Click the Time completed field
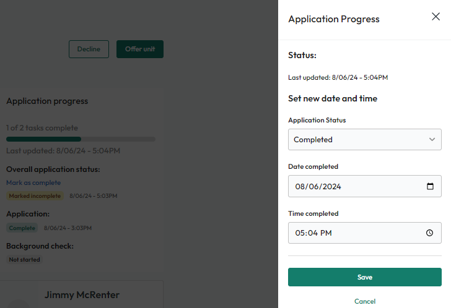 [x=365, y=233]
